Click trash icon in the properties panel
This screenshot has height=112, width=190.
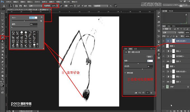(x=151, y=93)
